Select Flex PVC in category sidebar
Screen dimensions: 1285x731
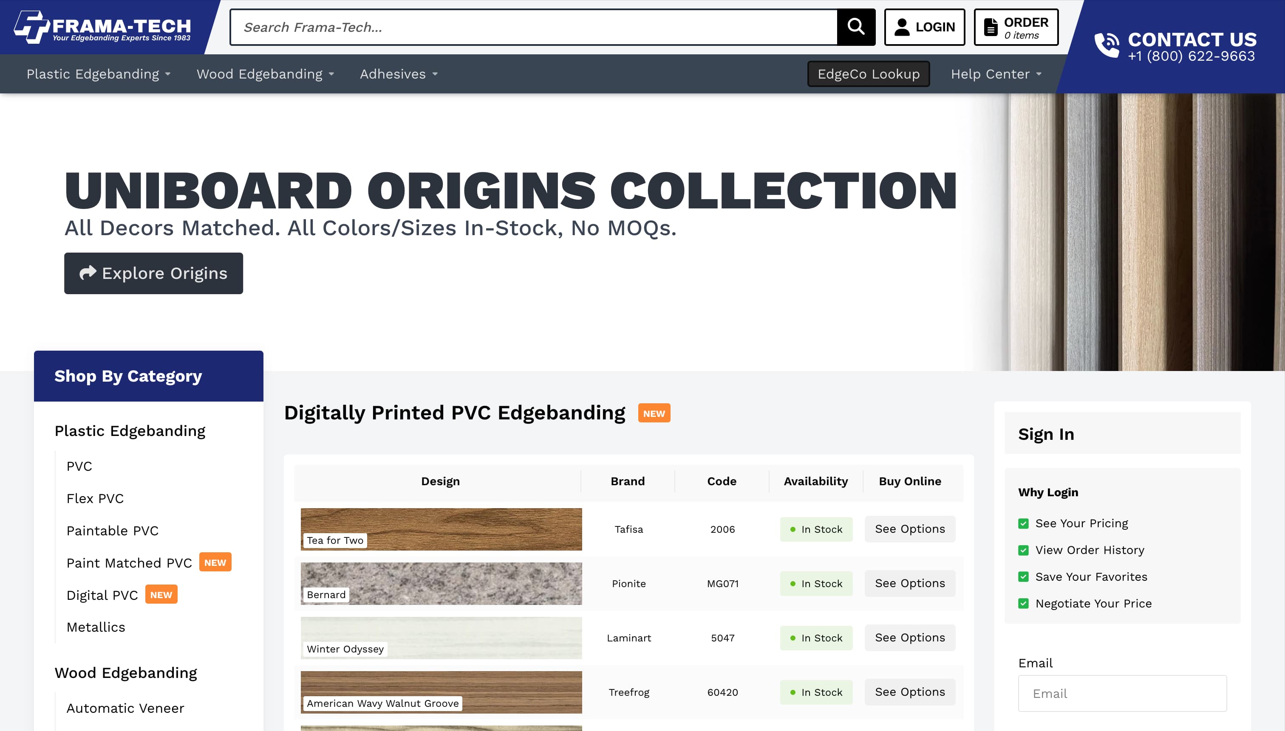95,498
